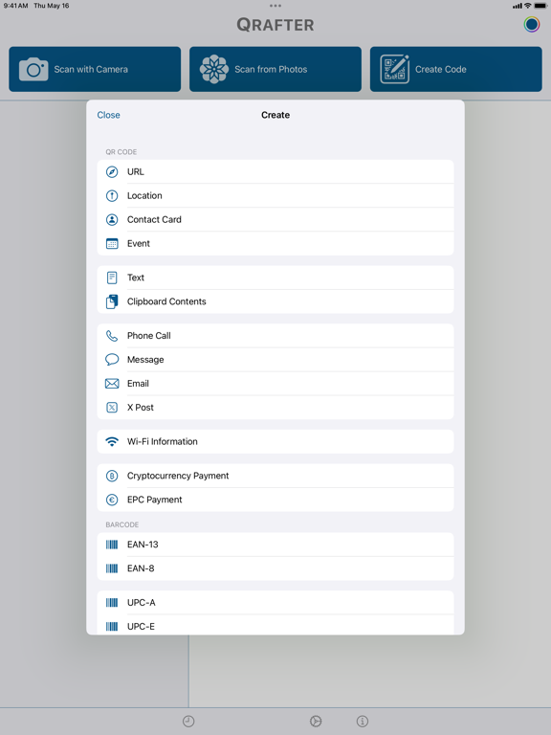
Task: Choose Message code type
Action: (275, 360)
